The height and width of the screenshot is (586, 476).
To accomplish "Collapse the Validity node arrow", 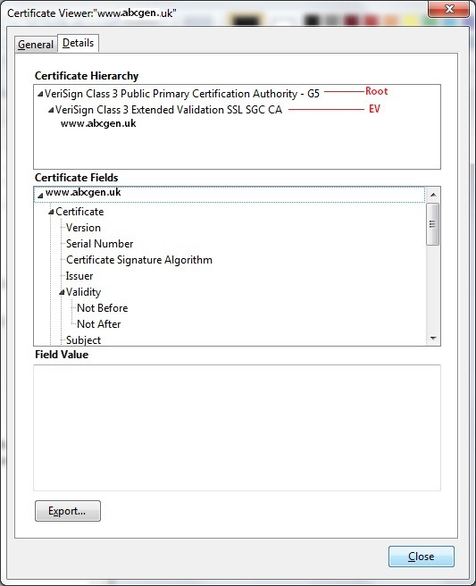I will (62, 292).
